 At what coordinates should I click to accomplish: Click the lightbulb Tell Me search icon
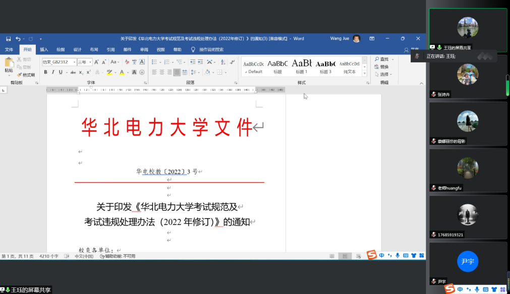(x=193, y=50)
